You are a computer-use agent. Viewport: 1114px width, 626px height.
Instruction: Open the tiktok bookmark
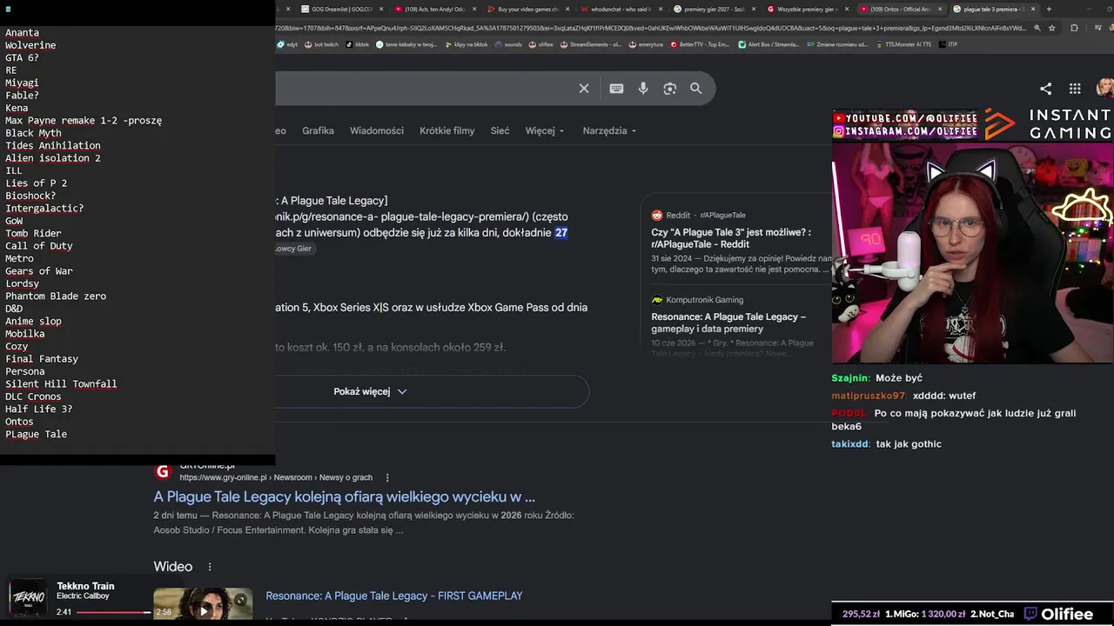(x=357, y=44)
